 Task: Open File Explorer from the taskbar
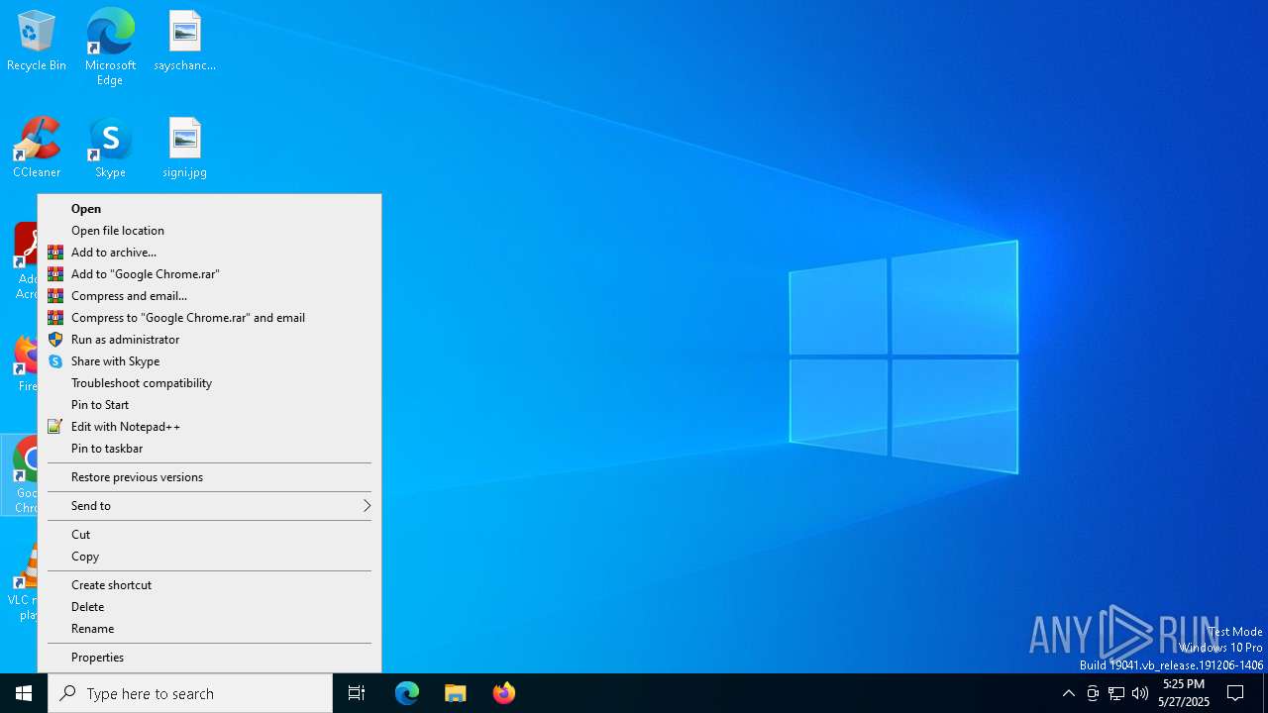click(x=456, y=693)
